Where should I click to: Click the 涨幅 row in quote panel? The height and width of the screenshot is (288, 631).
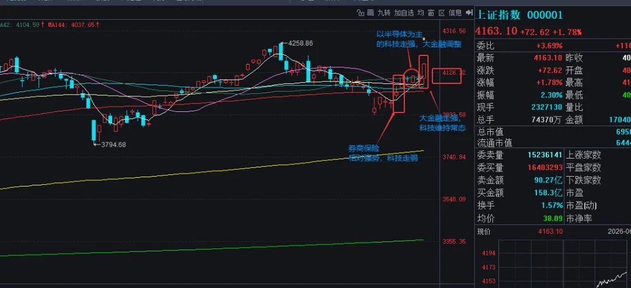[519, 83]
